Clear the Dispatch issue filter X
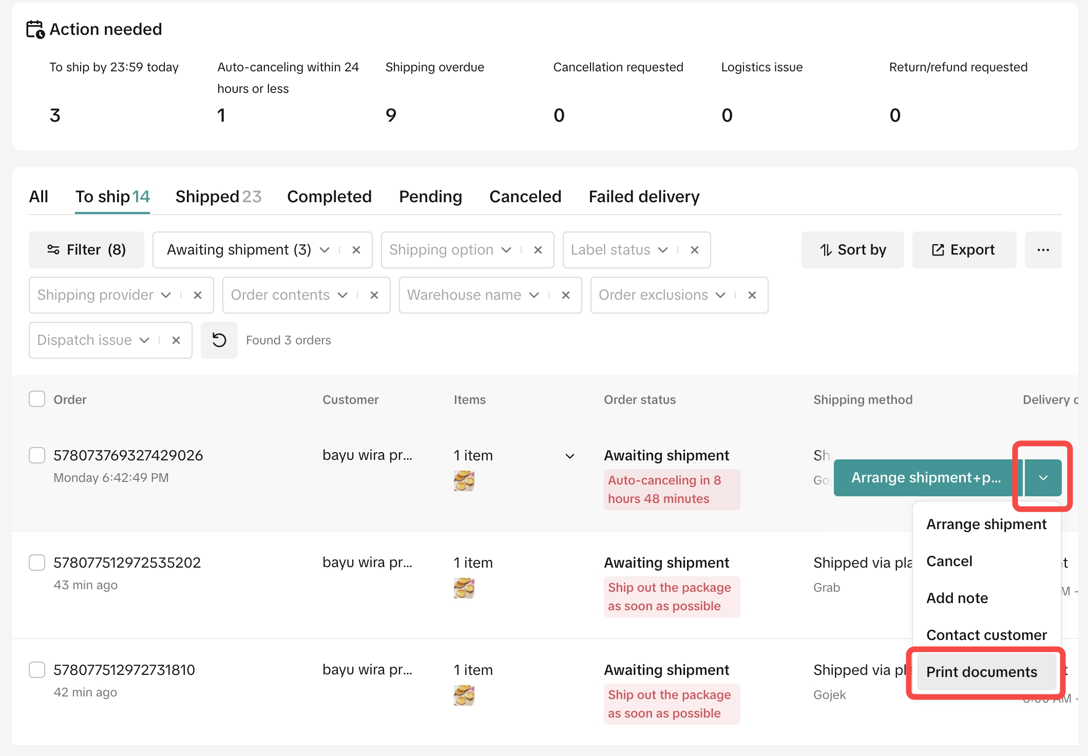This screenshot has width=1088, height=756. (x=176, y=340)
